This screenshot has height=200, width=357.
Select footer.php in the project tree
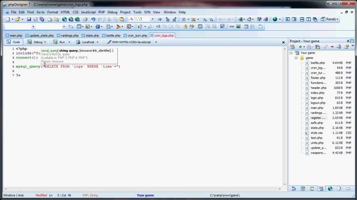(x=318, y=78)
